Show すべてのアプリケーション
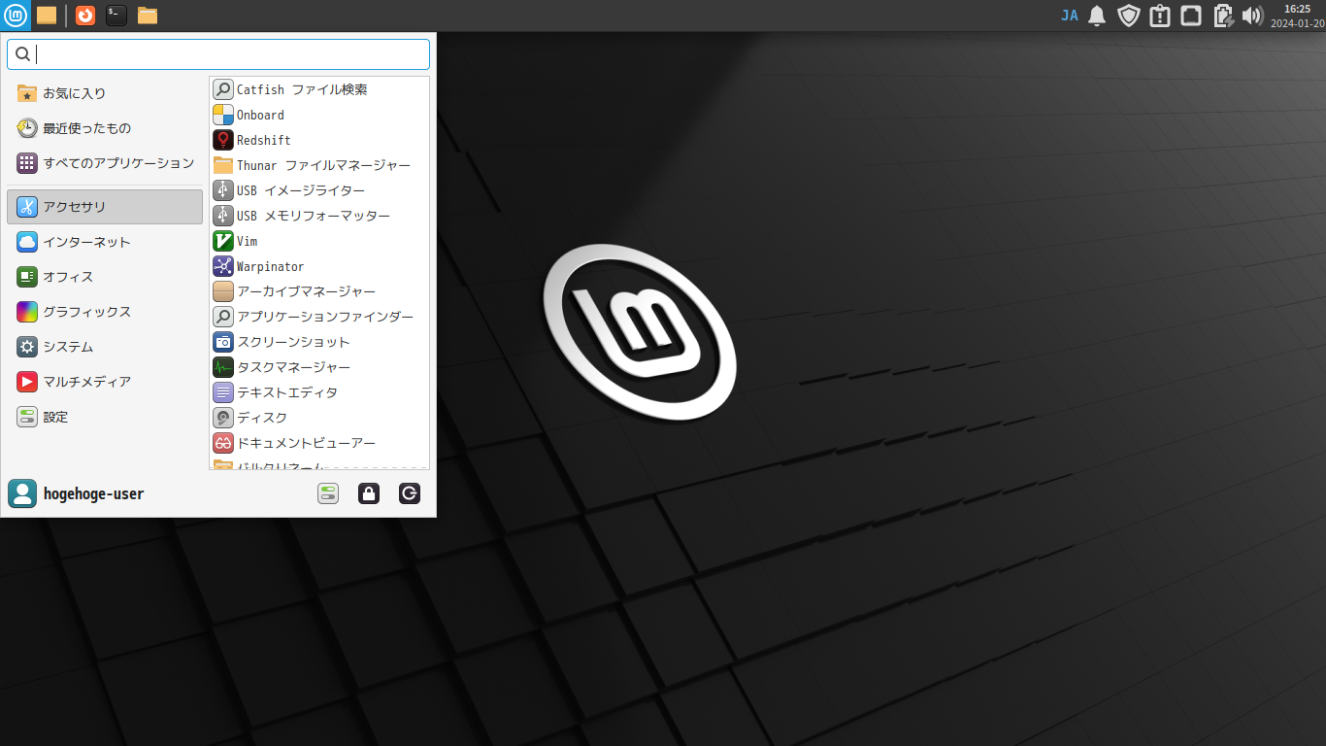 coord(105,163)
